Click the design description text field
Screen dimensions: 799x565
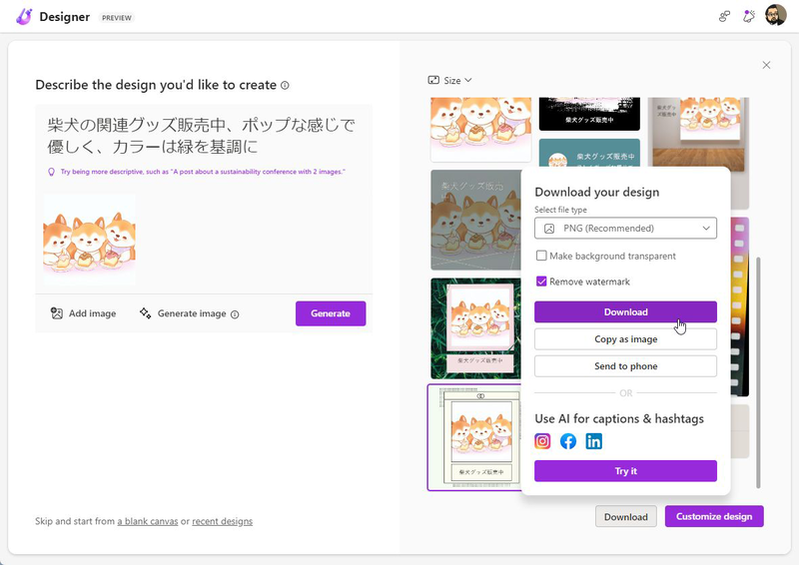tap(203, 136)
